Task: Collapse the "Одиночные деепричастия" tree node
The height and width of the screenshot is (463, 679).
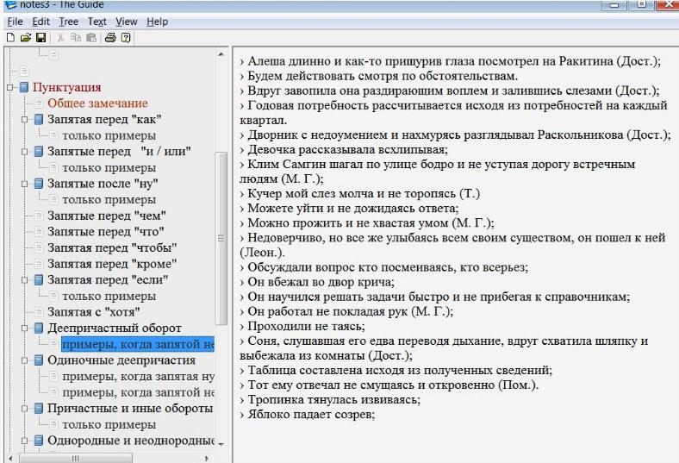Action: tap(26, 360)
